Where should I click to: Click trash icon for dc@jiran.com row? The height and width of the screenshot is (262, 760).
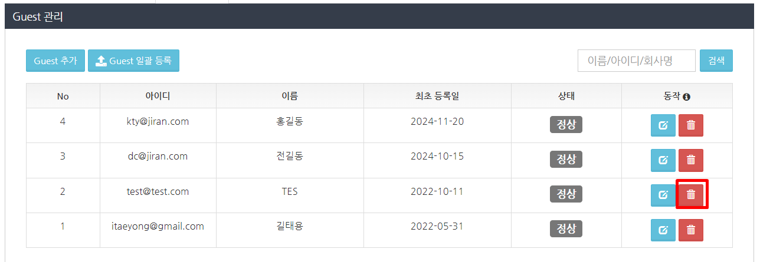coord(691,160)
